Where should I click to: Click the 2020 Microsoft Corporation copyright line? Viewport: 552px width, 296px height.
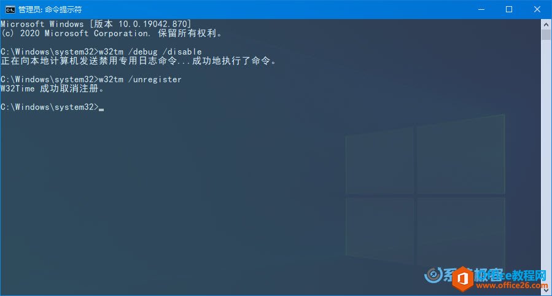tap(112, 33)
